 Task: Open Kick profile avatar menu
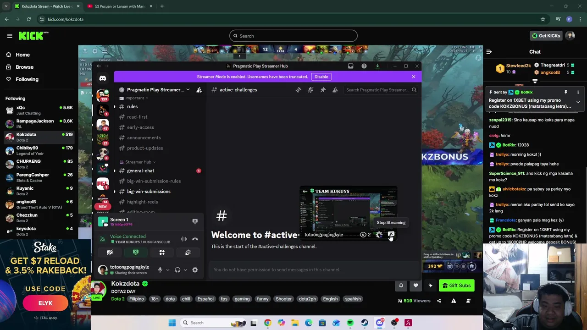coord(570,36)
